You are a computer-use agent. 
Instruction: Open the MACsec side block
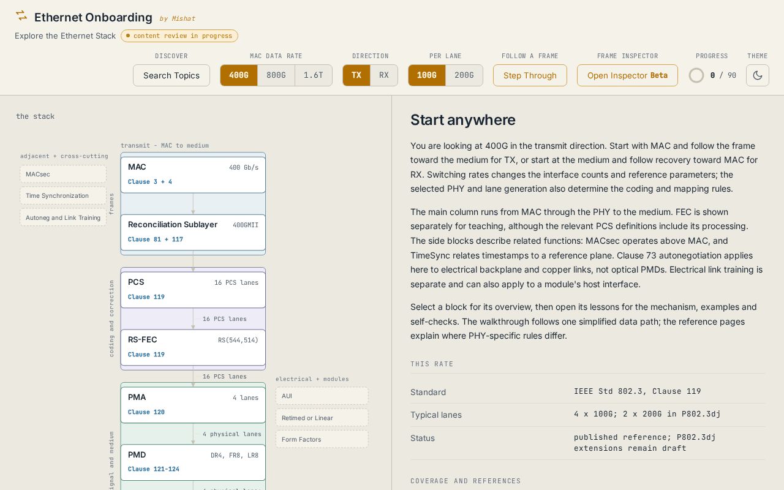[63, 174]
